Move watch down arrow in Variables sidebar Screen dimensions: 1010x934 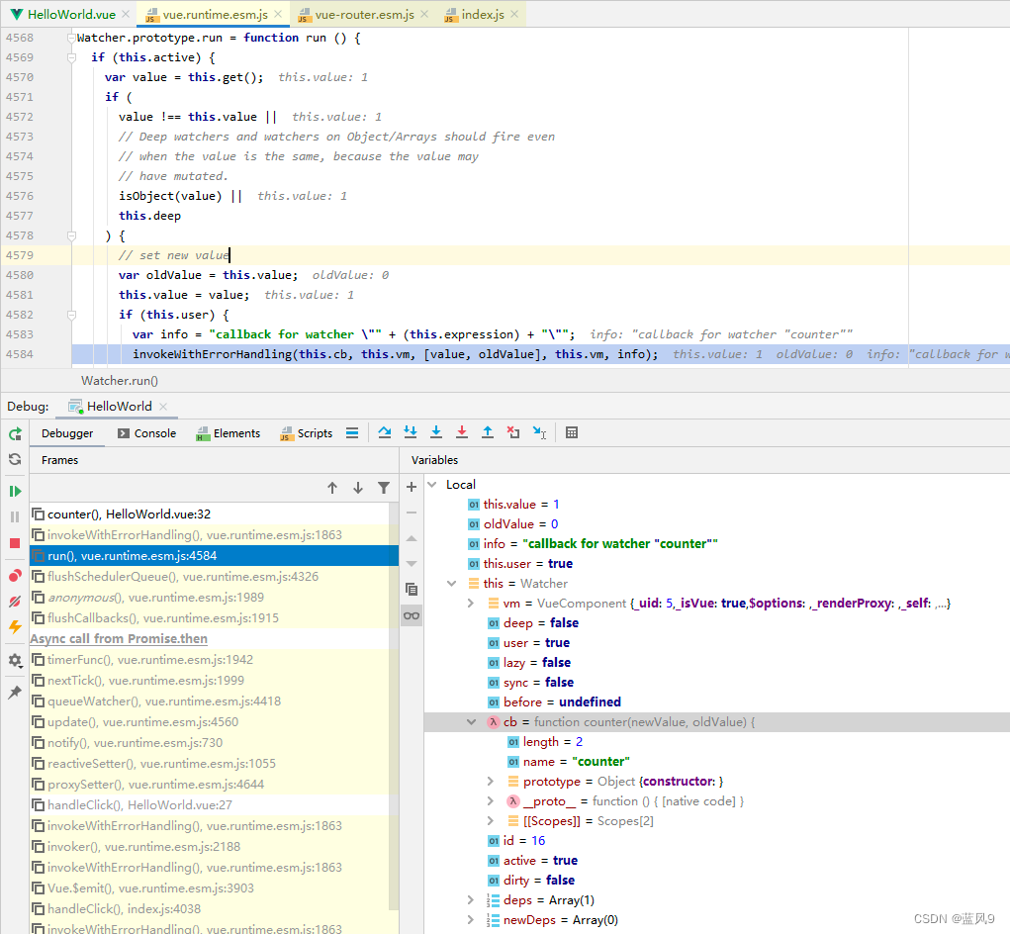click(x=412, y=564)
